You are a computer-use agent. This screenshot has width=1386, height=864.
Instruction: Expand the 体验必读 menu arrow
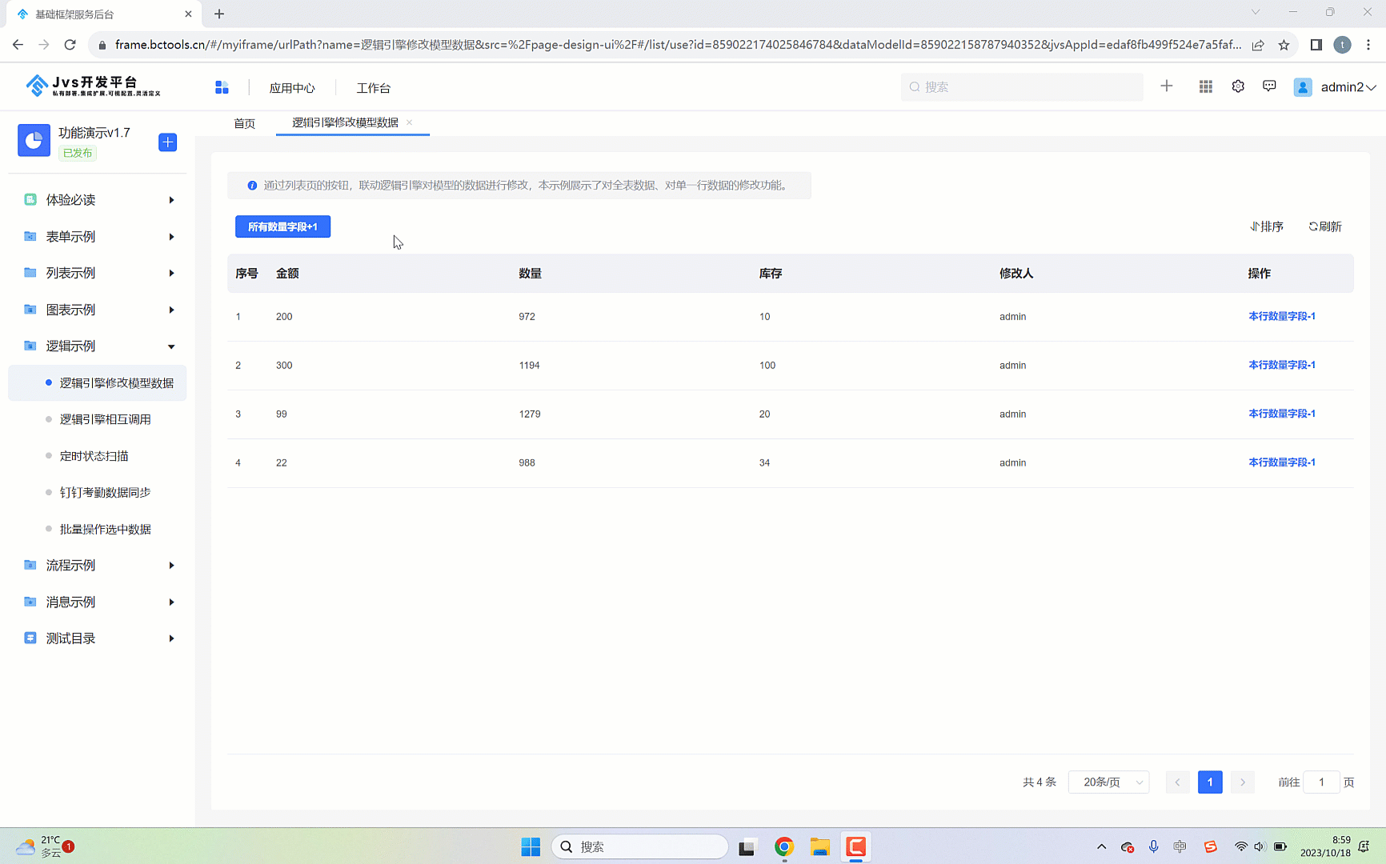171,200
